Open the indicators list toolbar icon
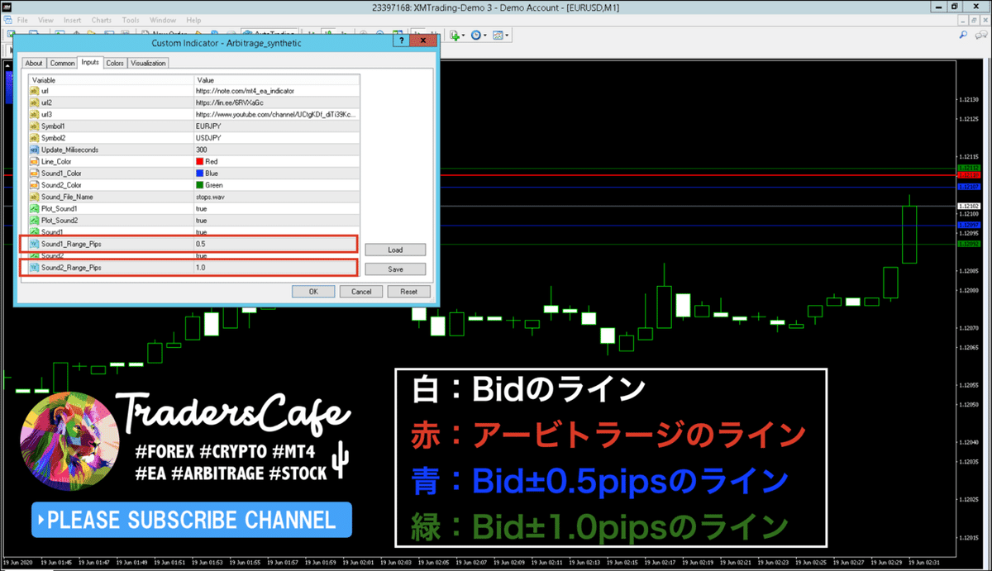 click(455, 35)
